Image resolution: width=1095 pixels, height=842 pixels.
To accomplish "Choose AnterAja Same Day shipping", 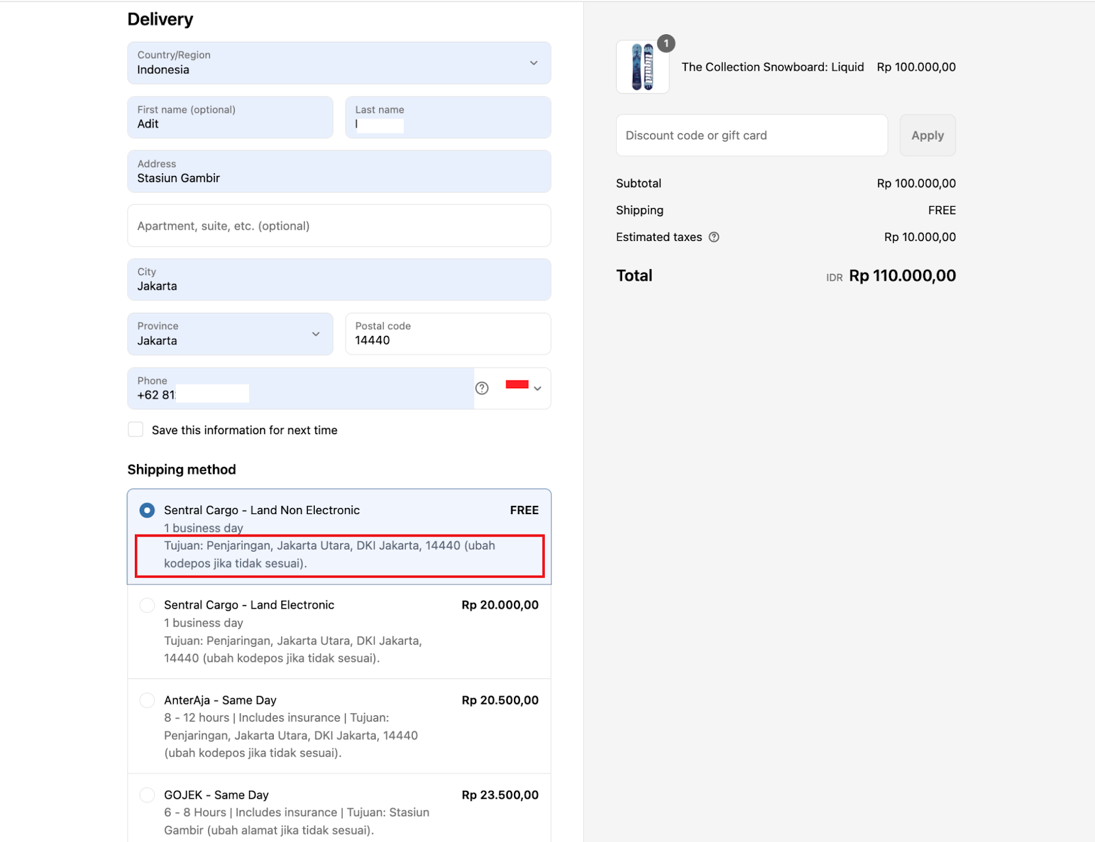I will coord(146,700).
